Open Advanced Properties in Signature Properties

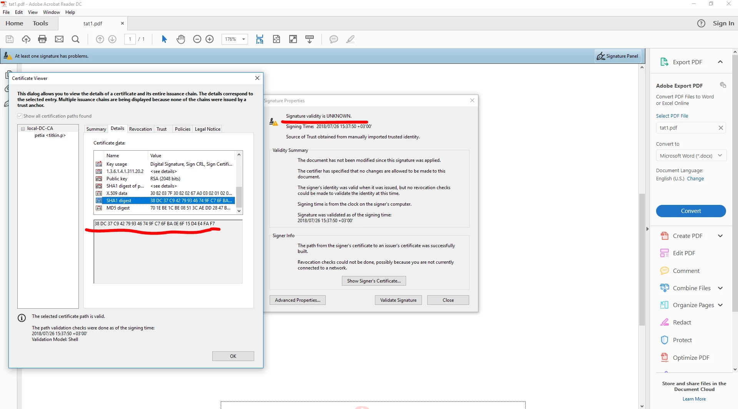pyautogui.click(x=298, y=300)
